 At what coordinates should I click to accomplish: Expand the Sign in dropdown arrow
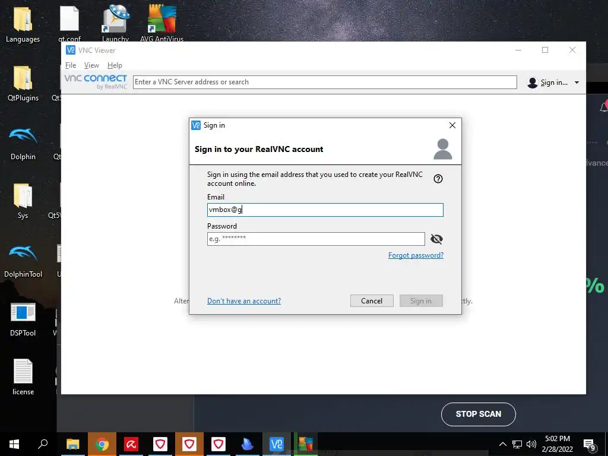pyautogui.click(x=577, y=83)
